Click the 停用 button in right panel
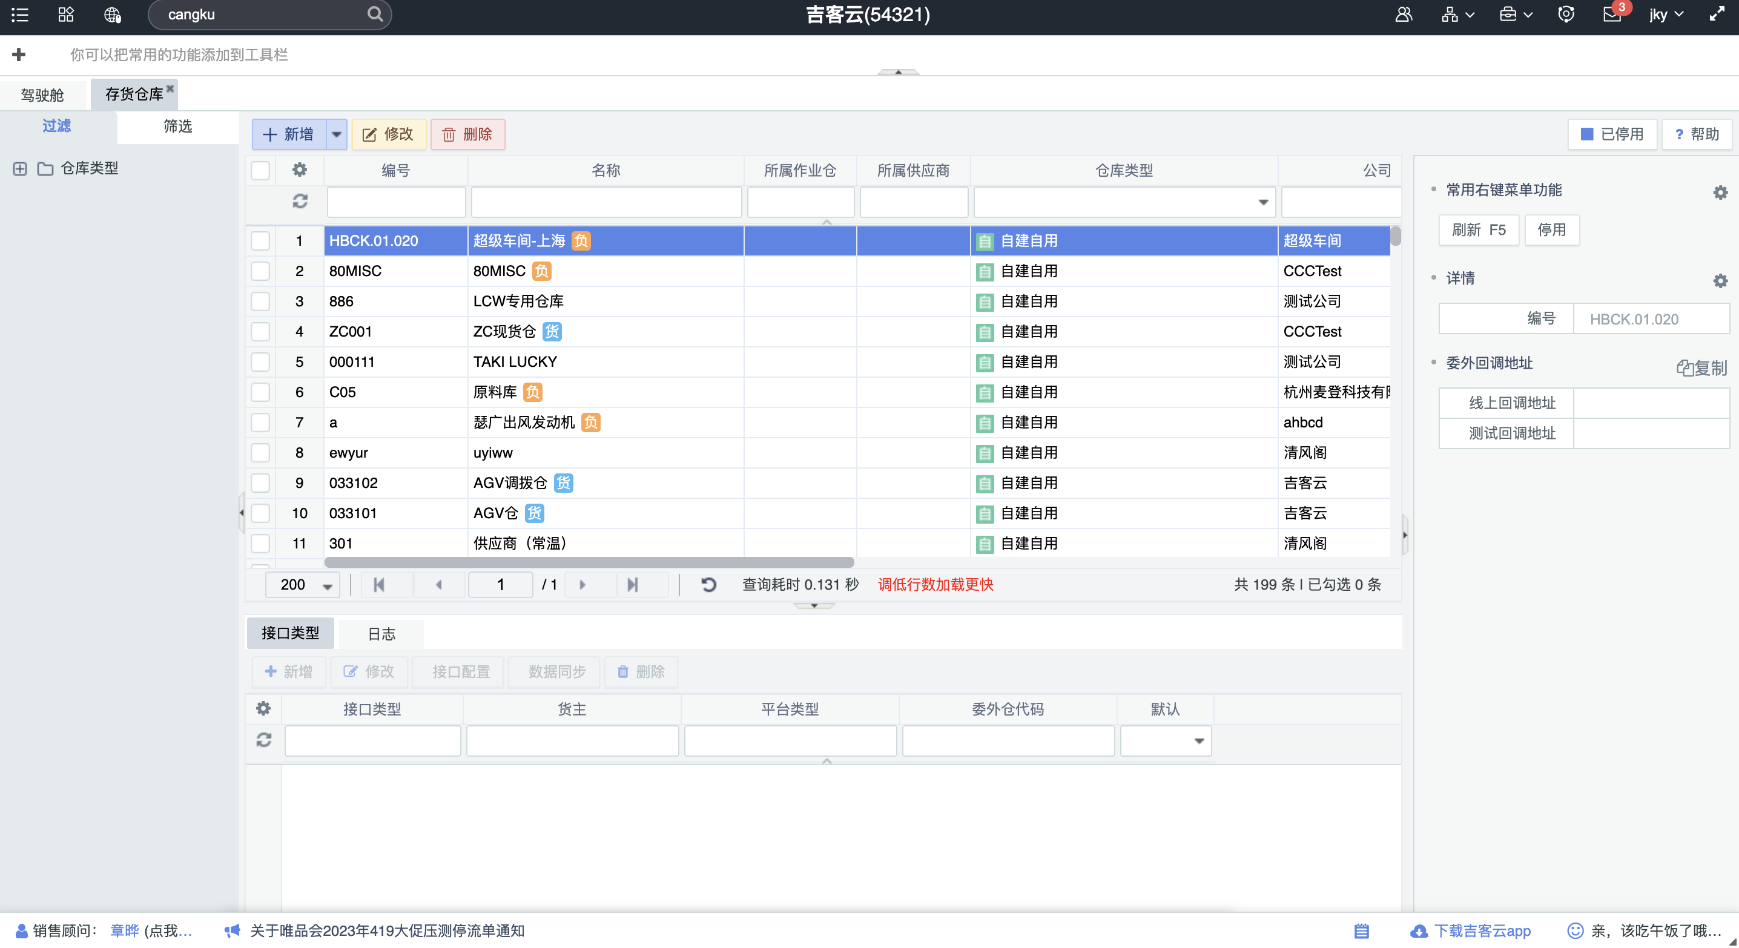 click(x=1551, y=229)
